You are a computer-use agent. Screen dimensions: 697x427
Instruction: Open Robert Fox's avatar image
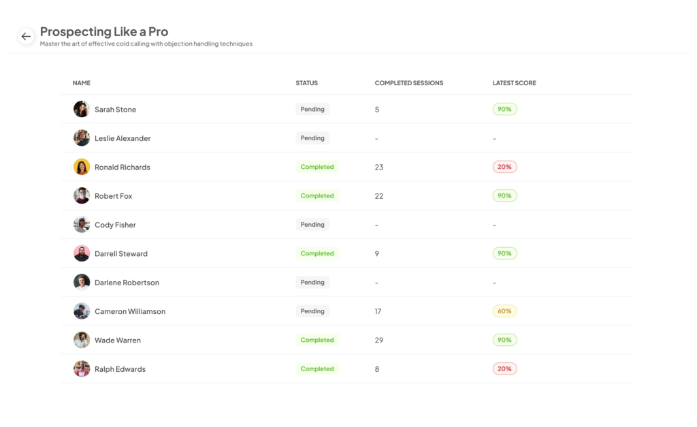pyautogui.click(x=82, y=195)
